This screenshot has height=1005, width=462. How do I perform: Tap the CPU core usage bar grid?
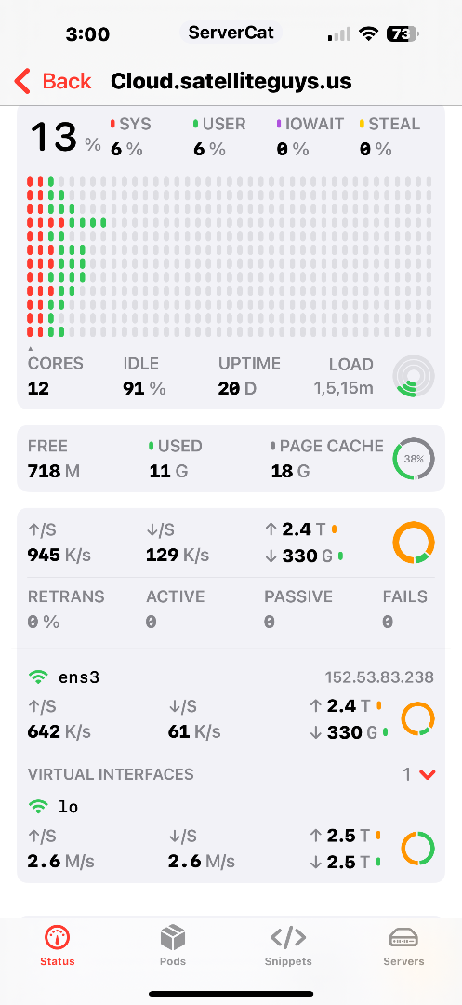[229, 257]
